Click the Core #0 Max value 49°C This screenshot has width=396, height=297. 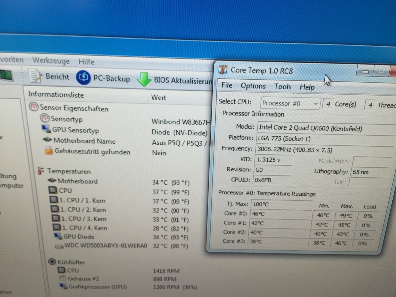(346, 216)
